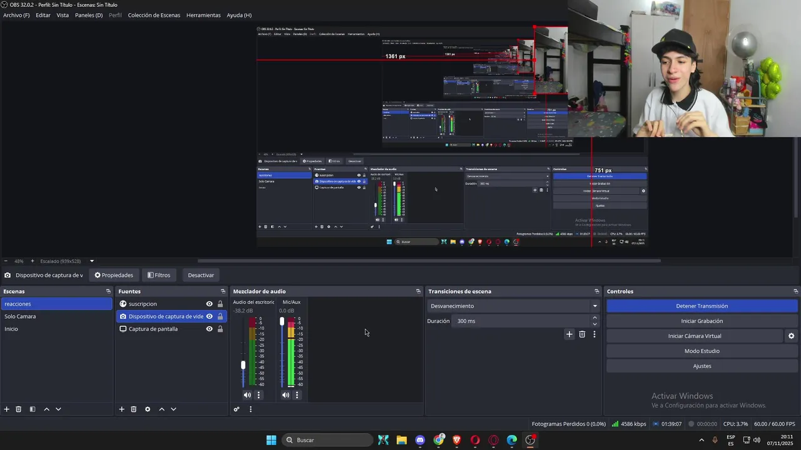The image size is (801, 450).
Task: Hide Dispositivo de captura de video source
Action: 210,316
